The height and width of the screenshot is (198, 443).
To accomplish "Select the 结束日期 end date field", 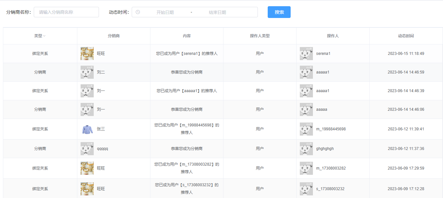I will (218, 12).
